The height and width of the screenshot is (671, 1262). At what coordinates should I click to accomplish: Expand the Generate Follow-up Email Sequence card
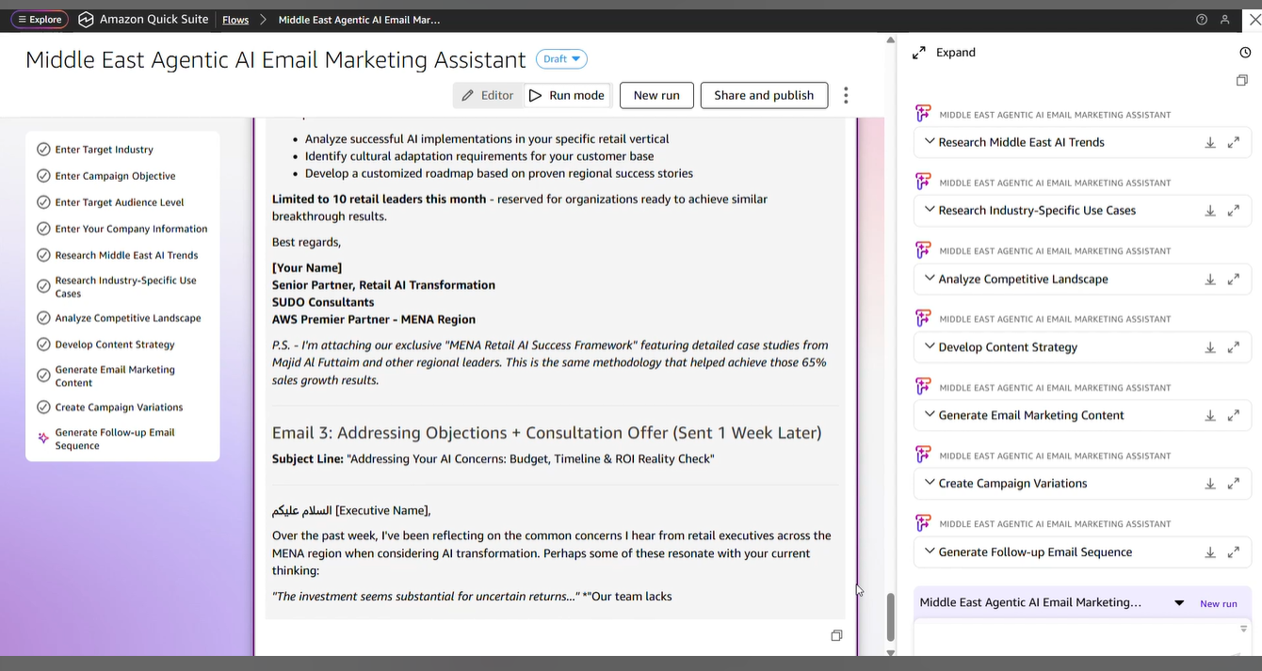[x=930, y=551]
